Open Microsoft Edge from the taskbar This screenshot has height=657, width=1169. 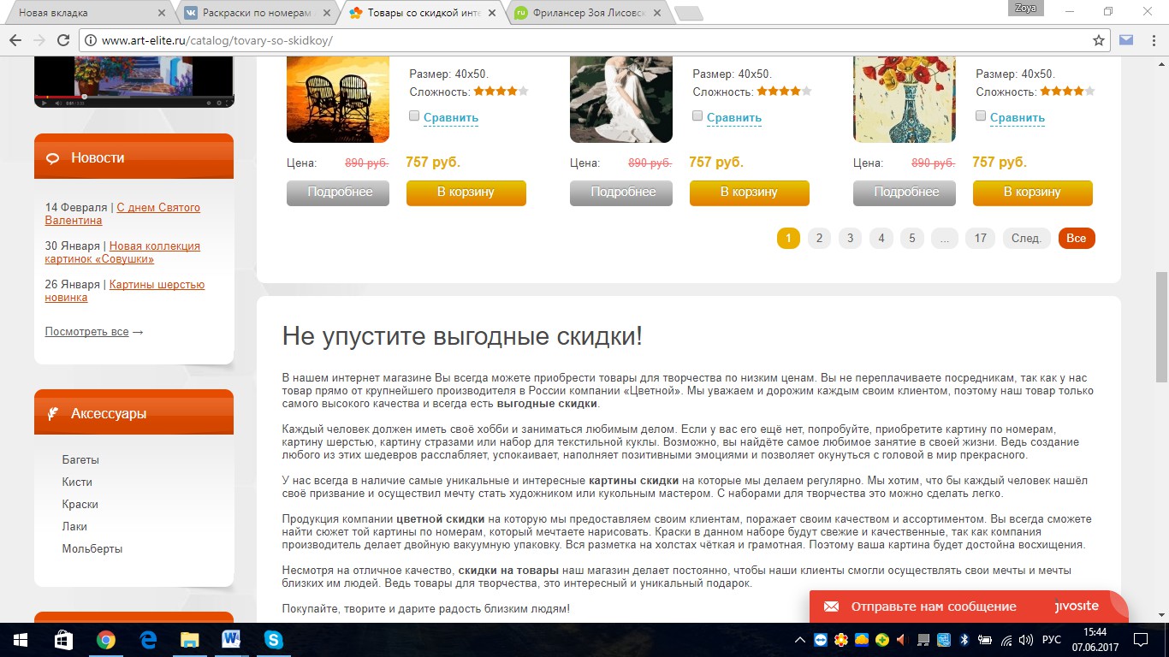pyautogui.click(x=148, y=639)
